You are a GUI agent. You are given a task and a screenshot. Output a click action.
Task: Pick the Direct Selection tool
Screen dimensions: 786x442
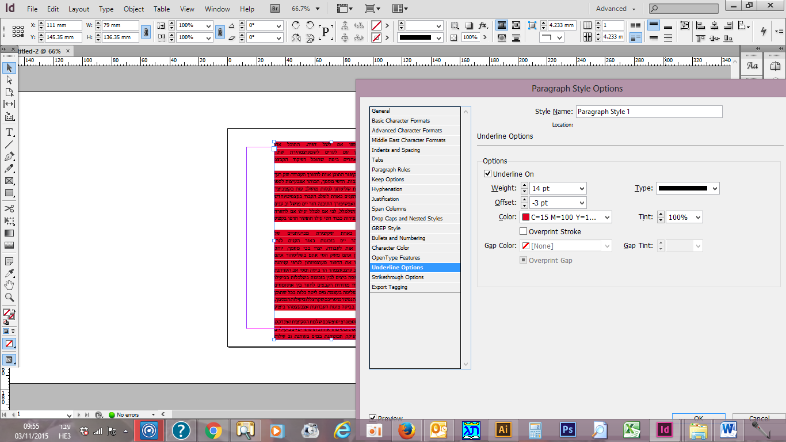coord(9,80)
